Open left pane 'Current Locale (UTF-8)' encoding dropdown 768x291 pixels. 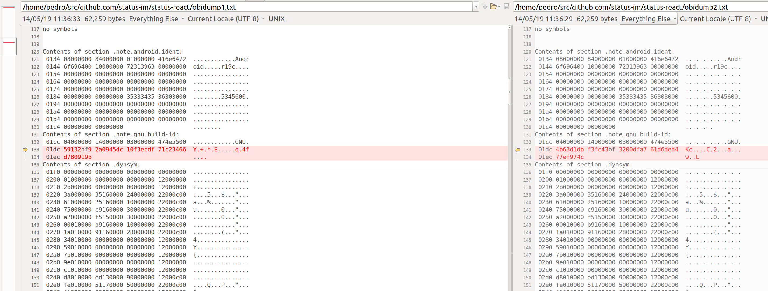coord(226,19)
